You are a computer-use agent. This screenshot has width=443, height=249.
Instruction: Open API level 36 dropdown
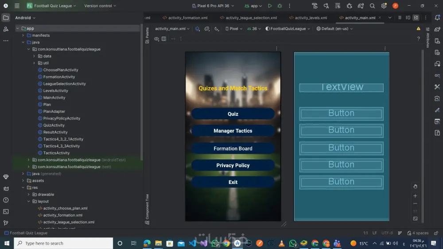[254, 28]
